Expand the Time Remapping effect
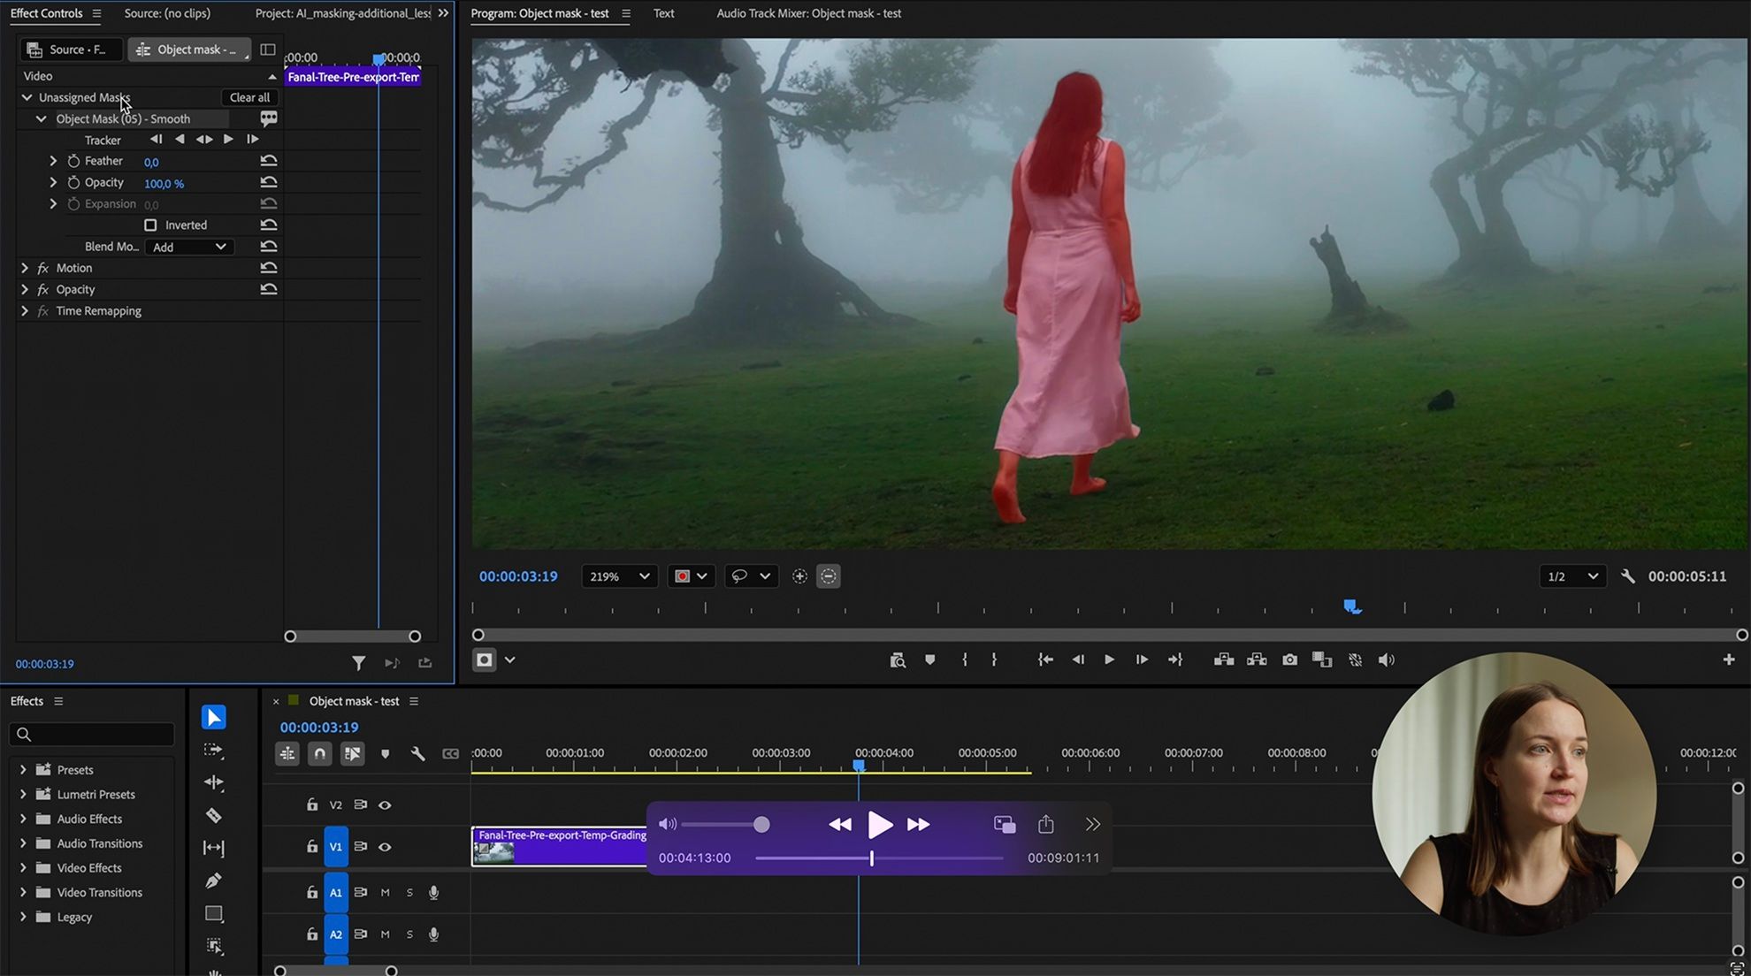1751x976 pixels. [x=25, y=311]
